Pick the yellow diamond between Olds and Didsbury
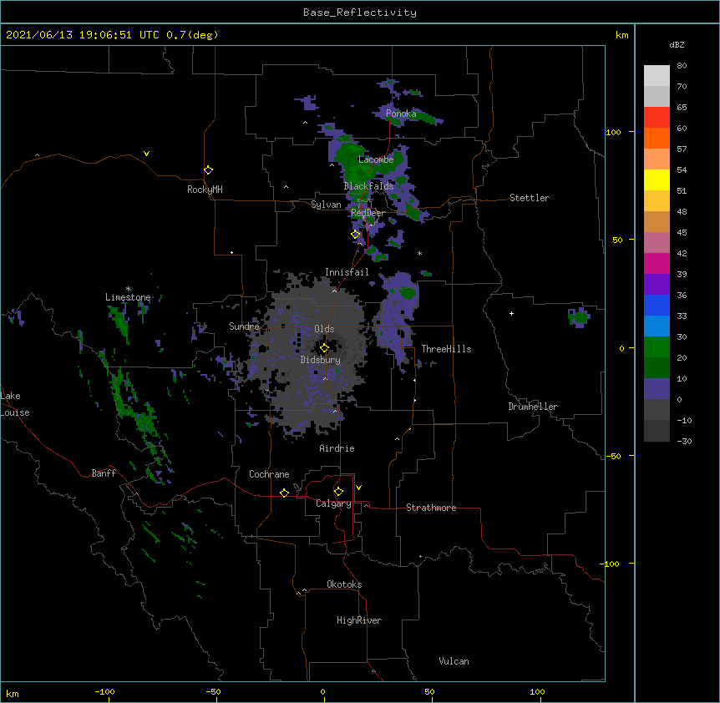The image size is (720, 703). point(324,347)
